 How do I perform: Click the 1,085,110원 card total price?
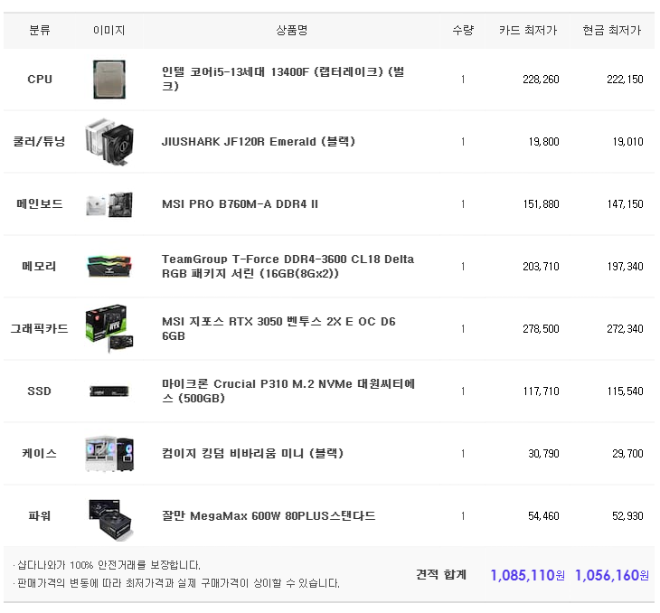click(527, 575)
